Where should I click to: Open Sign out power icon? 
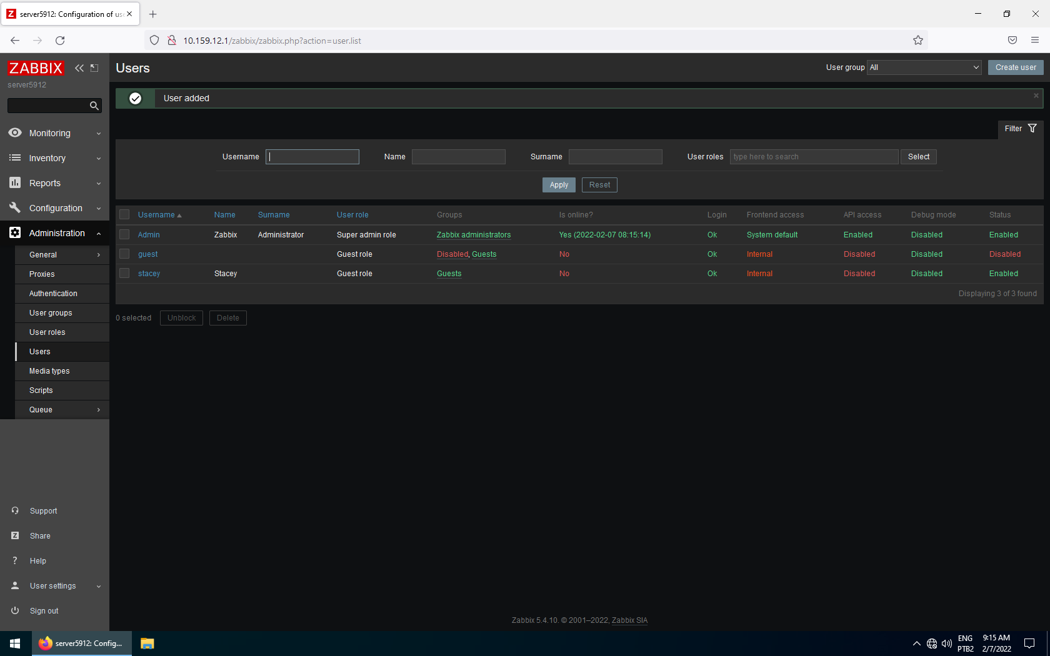pos(15,610)
